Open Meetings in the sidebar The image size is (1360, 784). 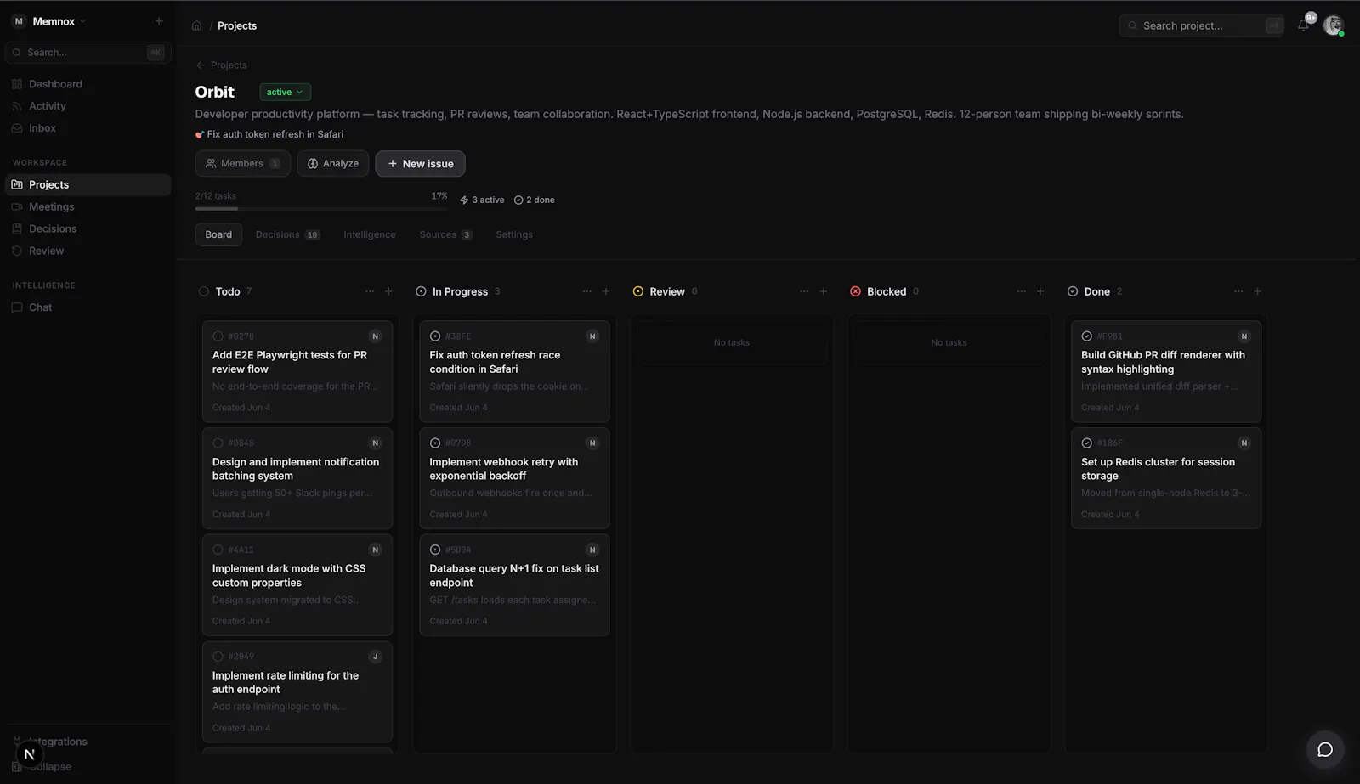tap(88, 206)
